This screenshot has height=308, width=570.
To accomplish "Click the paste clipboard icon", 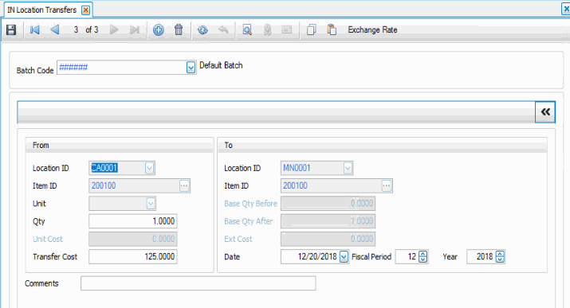I will pos(332,29).
